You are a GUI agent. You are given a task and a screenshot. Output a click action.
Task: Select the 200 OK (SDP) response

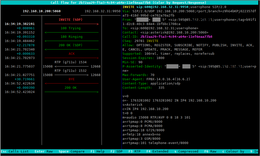pos(71,45)
